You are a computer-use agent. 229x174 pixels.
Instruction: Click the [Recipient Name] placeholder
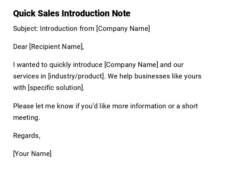[56, 47]
